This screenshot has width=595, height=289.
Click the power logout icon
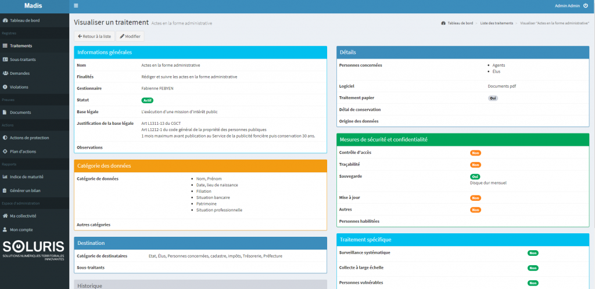(586, 6)
